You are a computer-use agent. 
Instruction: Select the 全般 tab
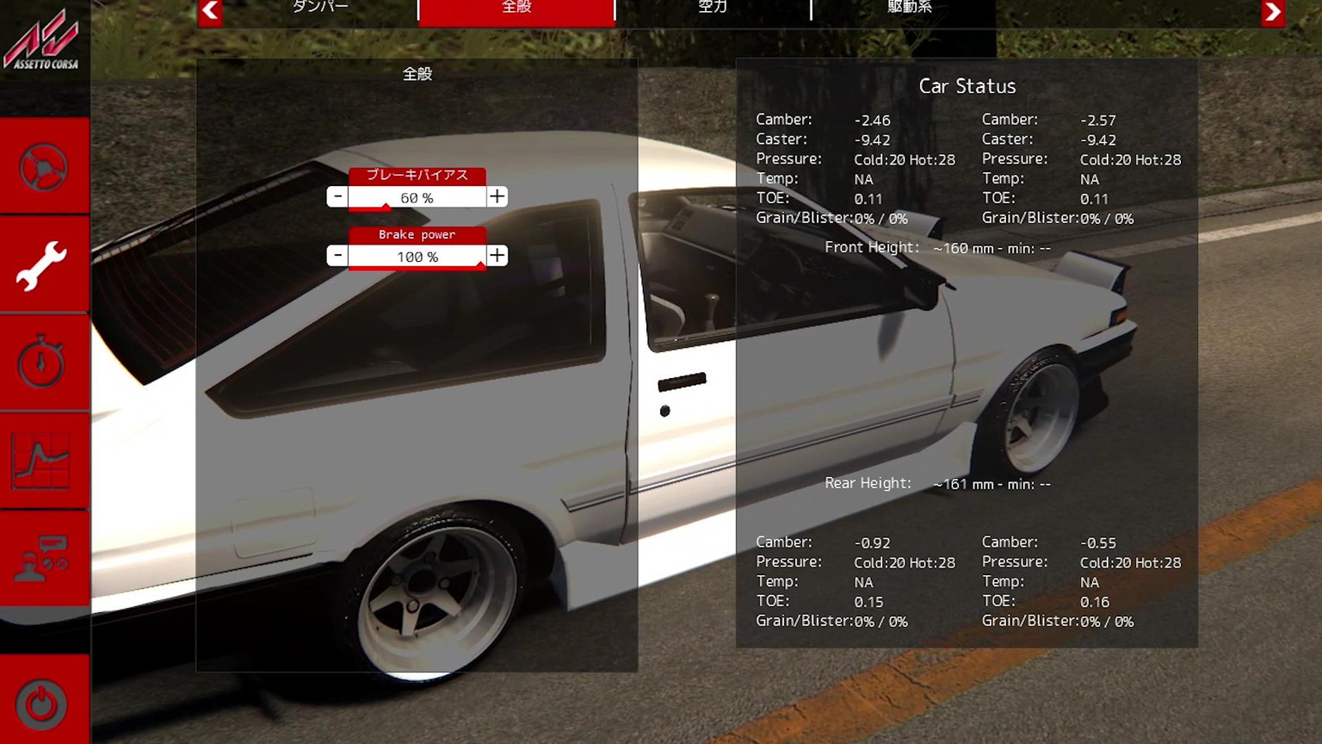pyautogui.click(x=516, y=9)
